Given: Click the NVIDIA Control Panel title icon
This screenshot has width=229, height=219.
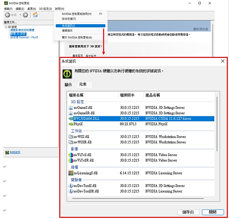Looking at the screenshot, I should [x=6, y=3].
